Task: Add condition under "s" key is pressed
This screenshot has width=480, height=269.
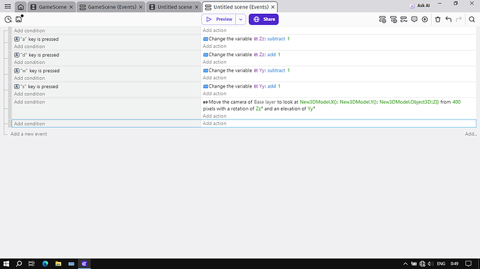Action: coord(29,94)
